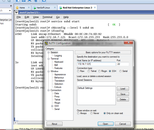
Task: Collapse the Terminal tree node
Action: pos(48,59)
